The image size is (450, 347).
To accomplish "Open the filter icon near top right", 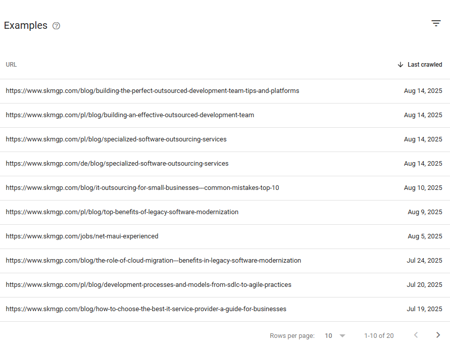I will (x=436, y=23).
